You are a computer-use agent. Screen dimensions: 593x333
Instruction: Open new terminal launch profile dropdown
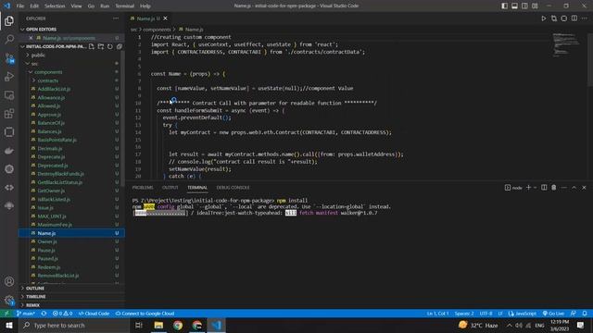[x=536, y=188]
